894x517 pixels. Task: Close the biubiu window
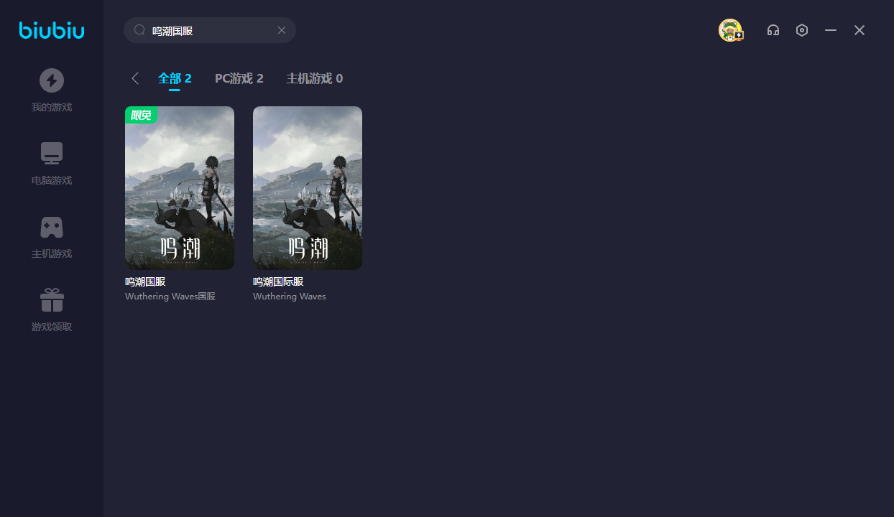click(x=860, y=30)
